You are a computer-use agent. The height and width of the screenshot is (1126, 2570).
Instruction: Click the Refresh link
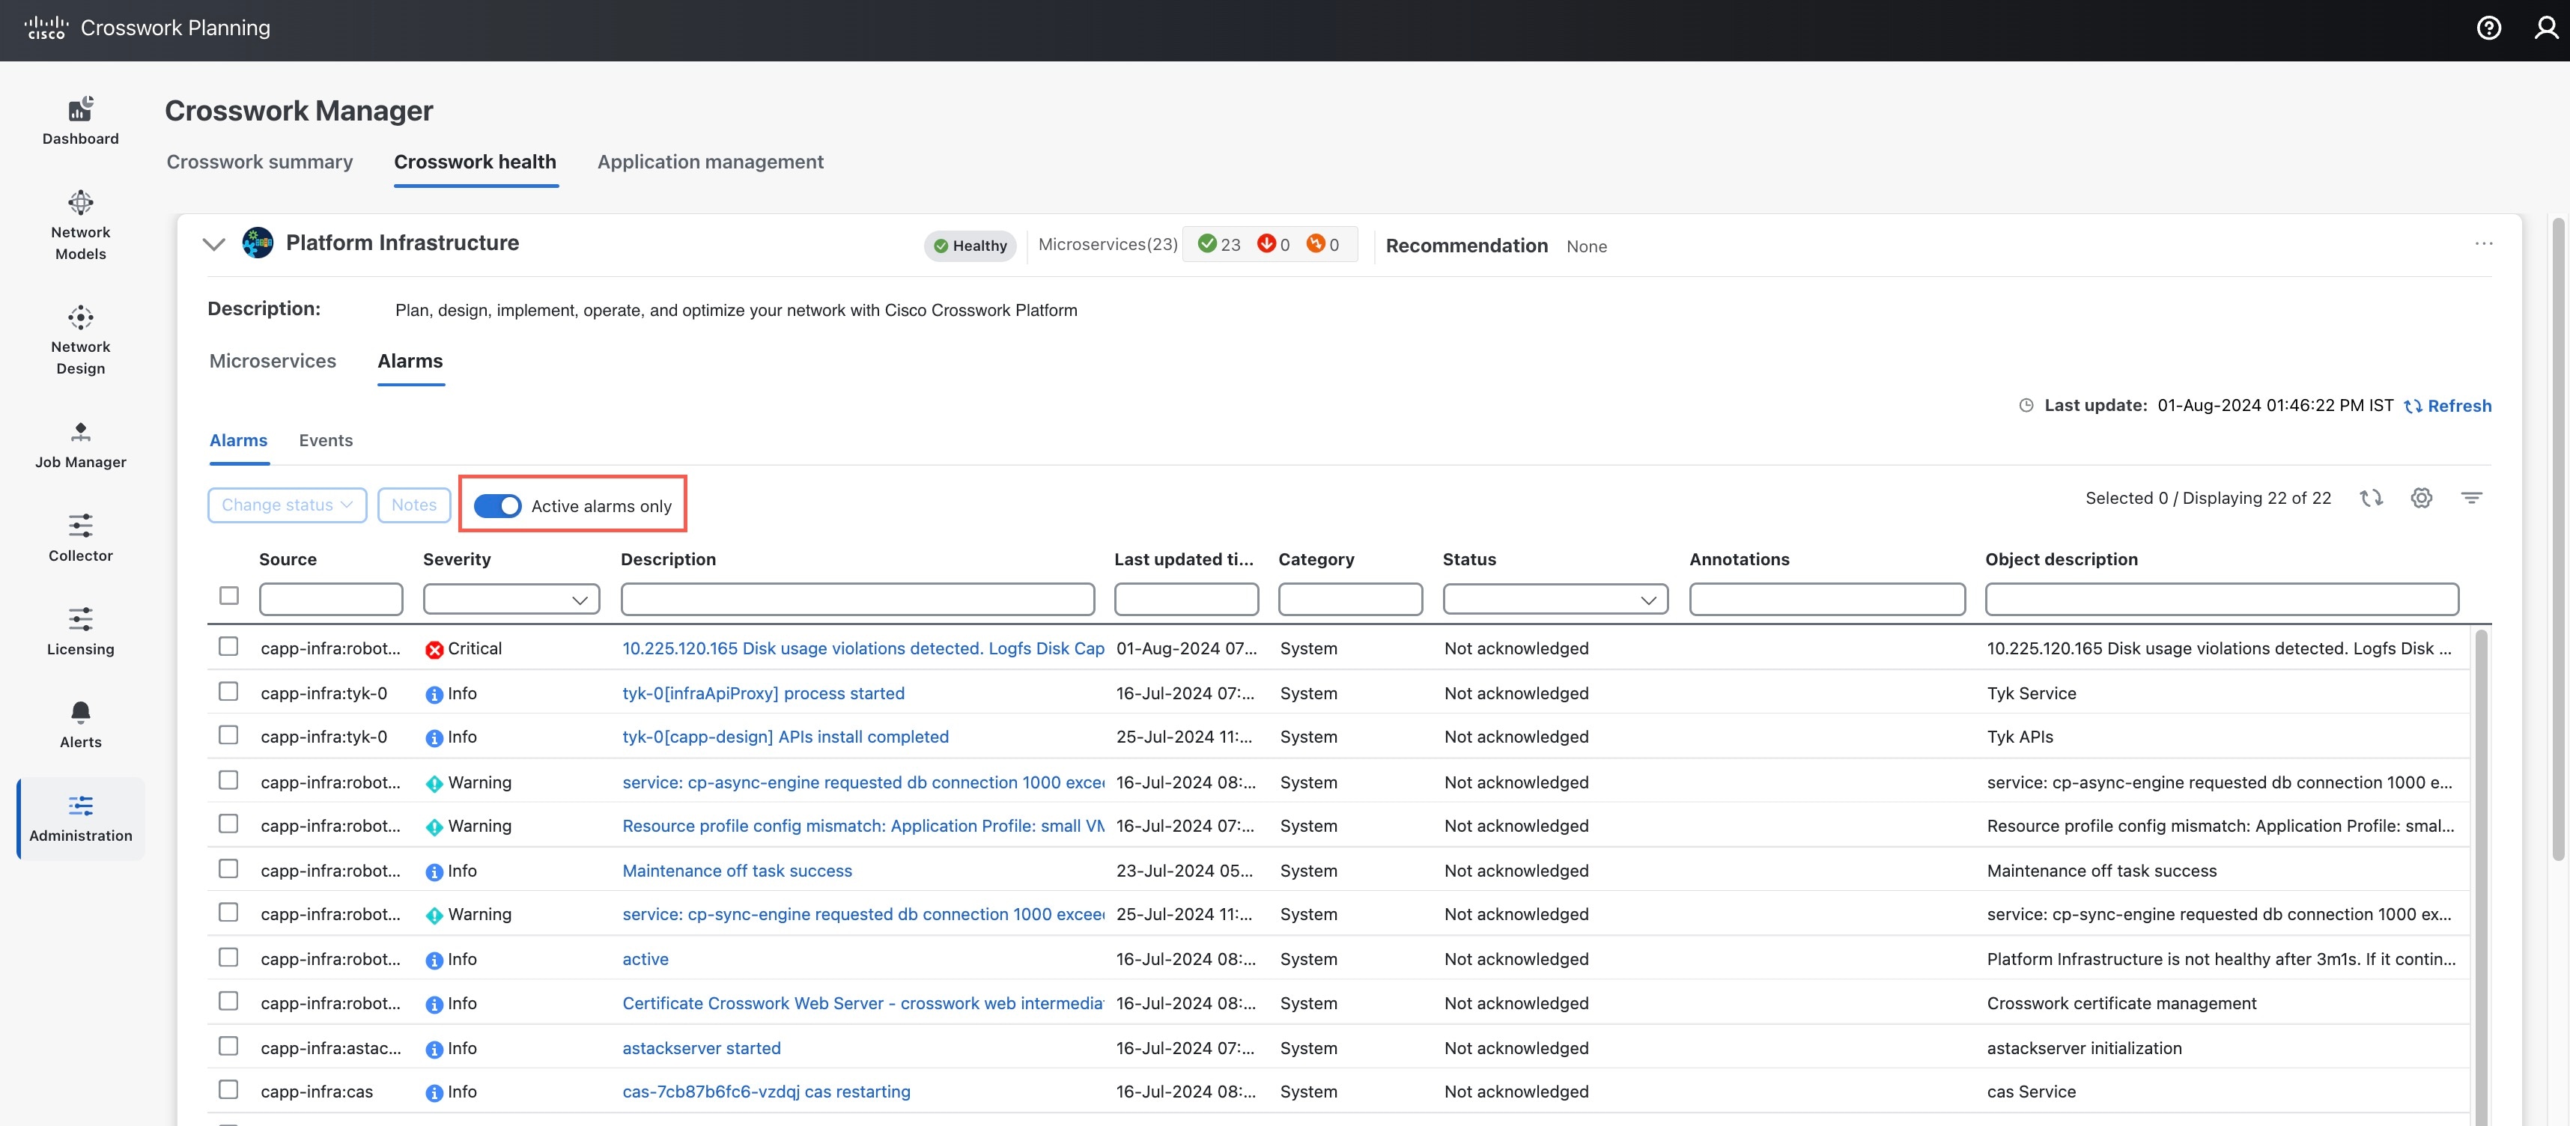coord(2447,406)
